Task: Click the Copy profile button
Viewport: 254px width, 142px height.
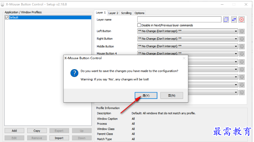Action: [x=37, y=131]
